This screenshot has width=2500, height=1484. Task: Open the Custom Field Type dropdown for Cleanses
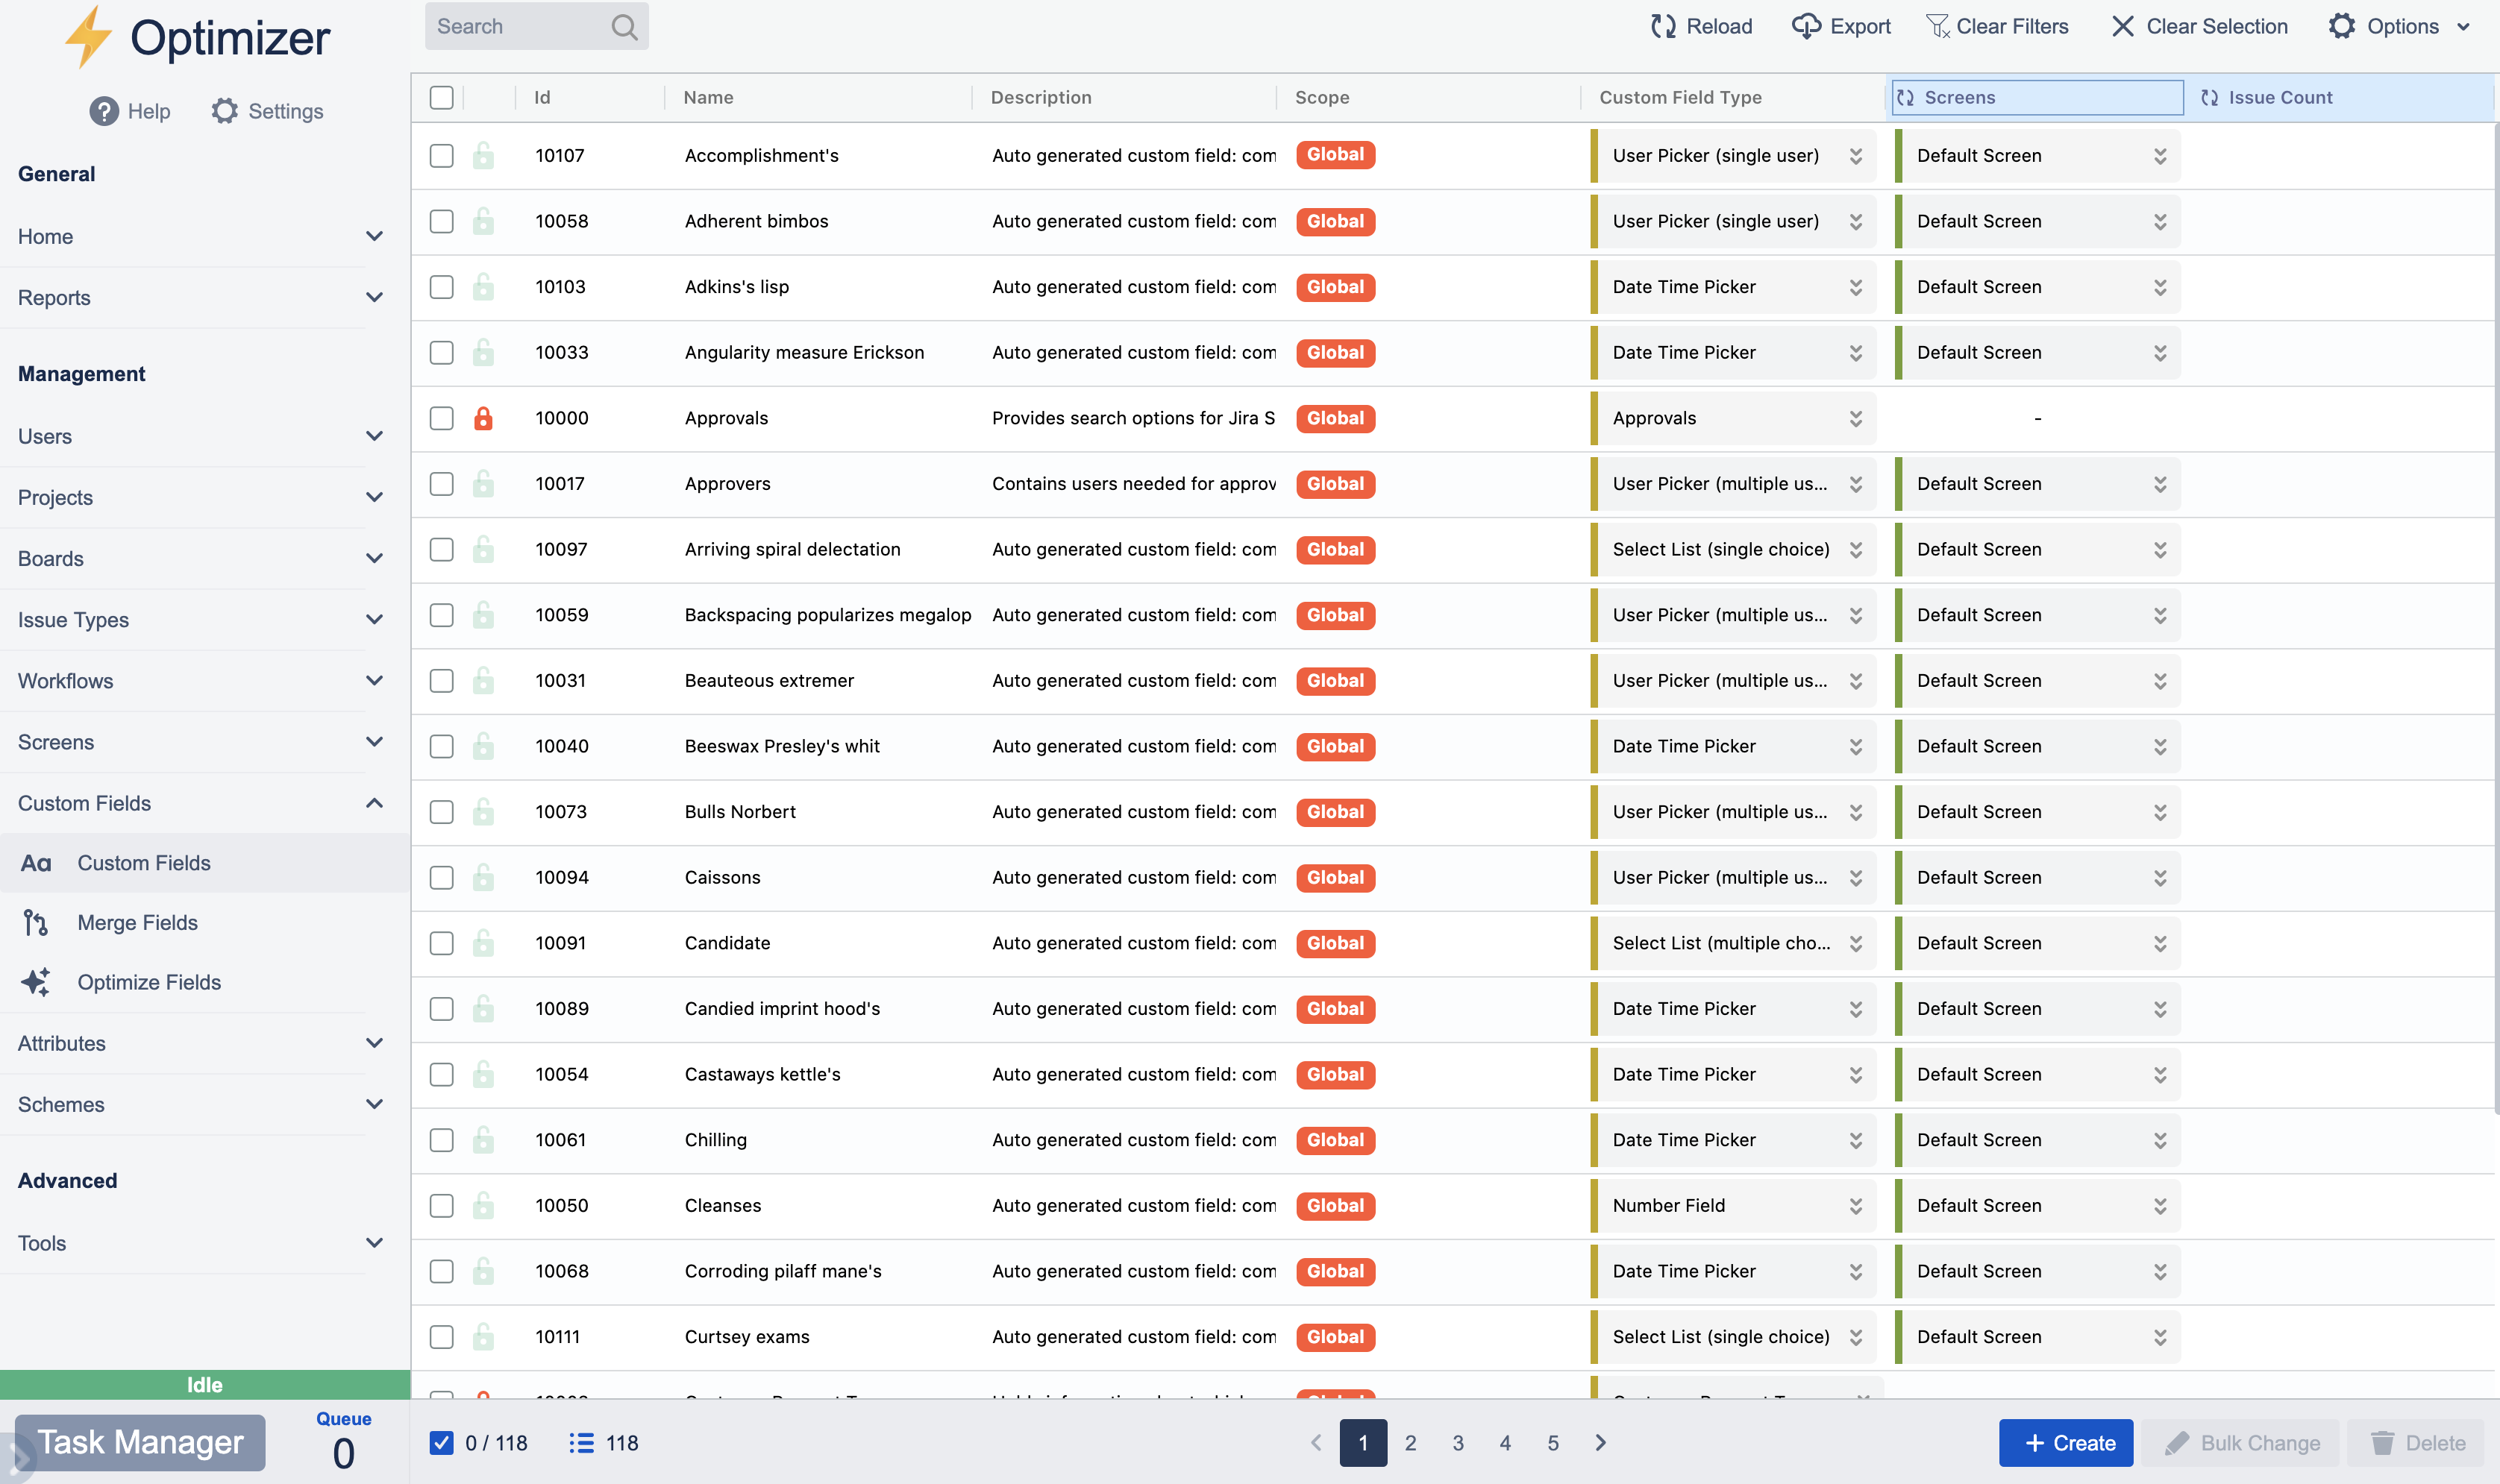1855,1205
